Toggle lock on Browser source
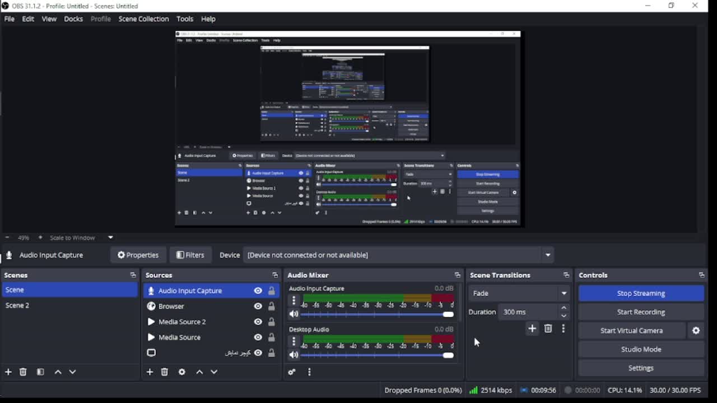717x403 pixels. point(271,306)
